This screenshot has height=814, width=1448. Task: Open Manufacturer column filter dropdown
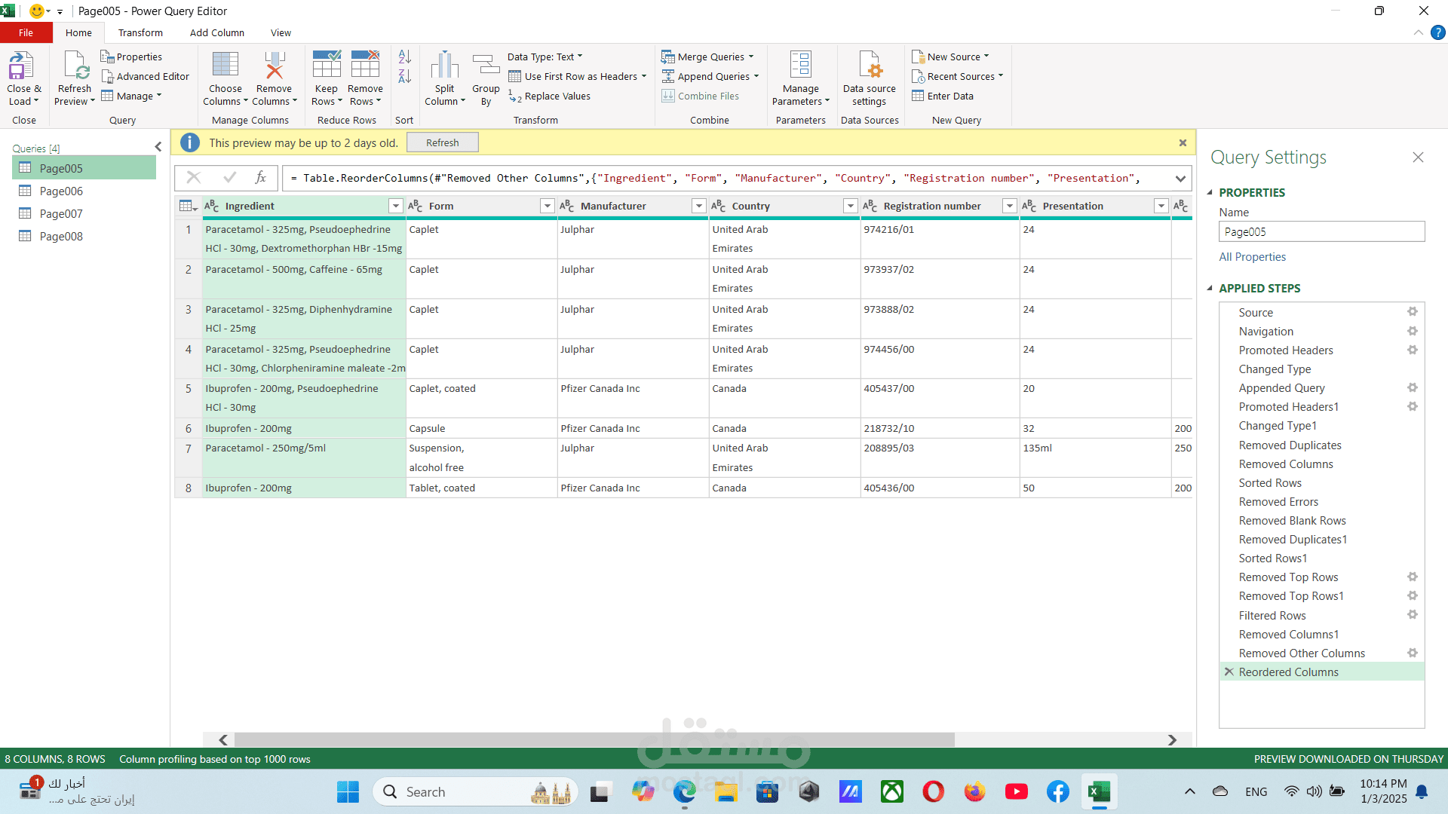tap(699, 206)
